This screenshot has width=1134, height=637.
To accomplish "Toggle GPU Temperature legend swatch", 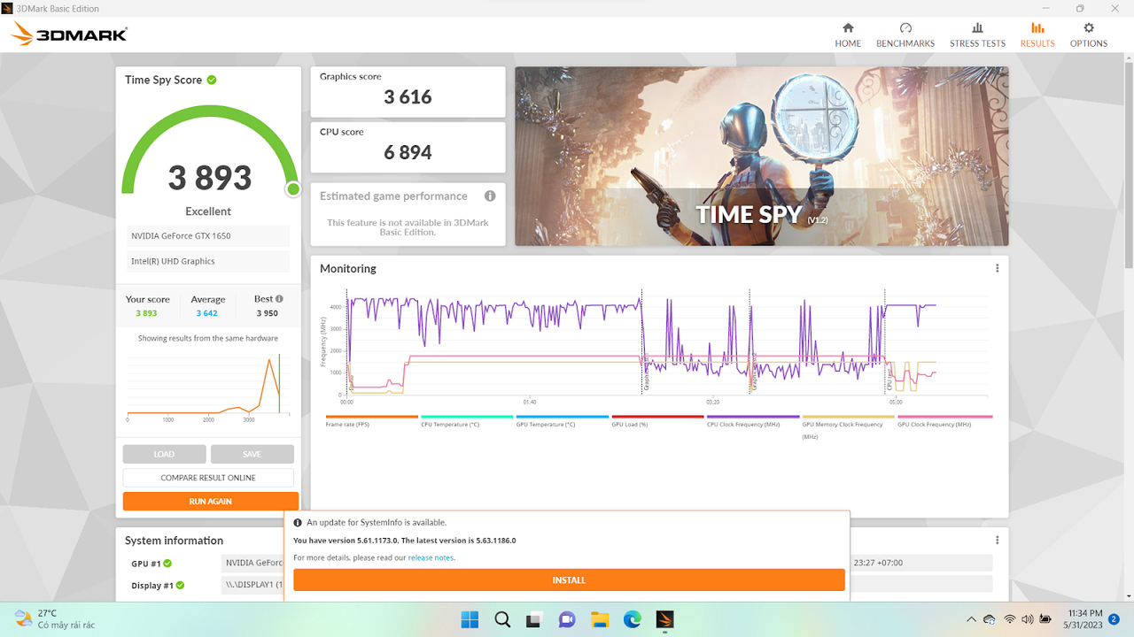I will [x=563, y=417].
